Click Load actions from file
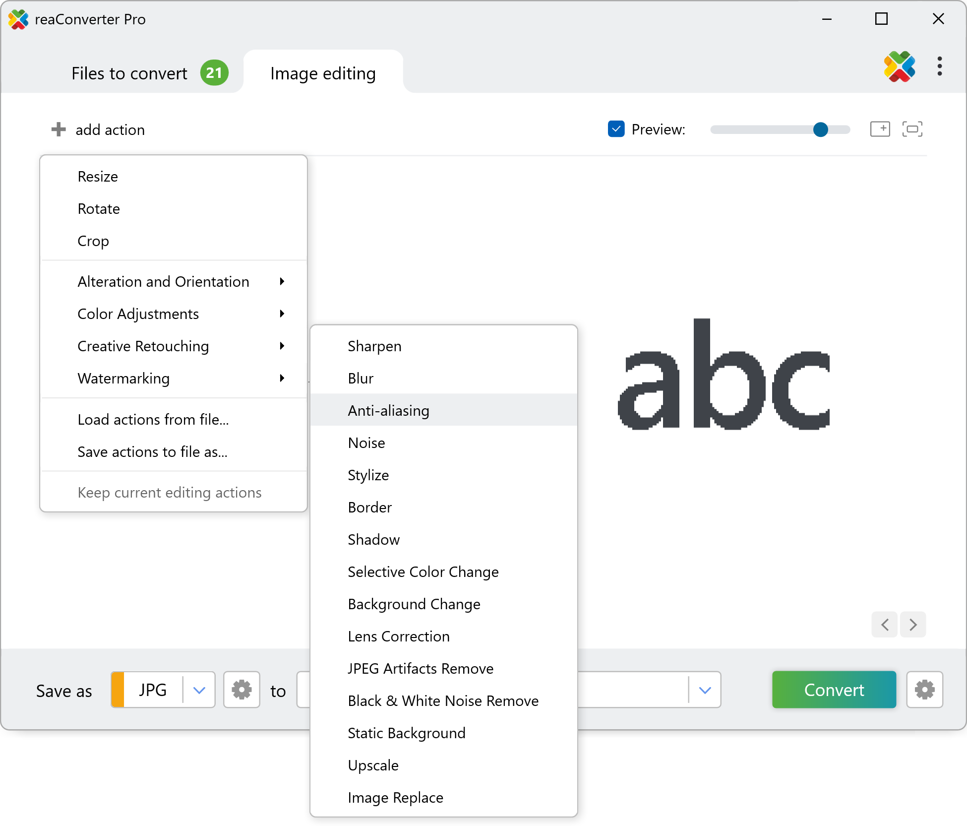This screenshot has width=967, height=826. point(153,420)
